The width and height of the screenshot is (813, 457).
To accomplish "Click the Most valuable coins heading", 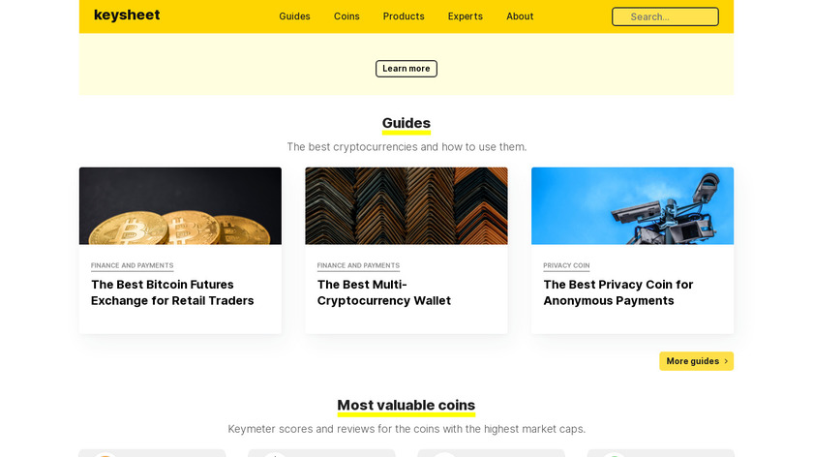I will pyautogui.click(x=406, y=406).
